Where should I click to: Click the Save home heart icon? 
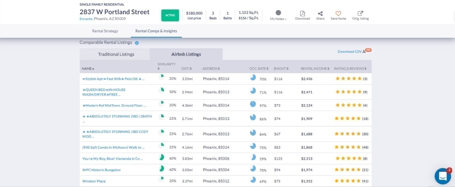coord(338,13)
